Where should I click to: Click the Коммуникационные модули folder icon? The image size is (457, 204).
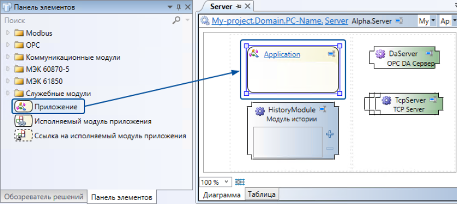click(19, 57)
